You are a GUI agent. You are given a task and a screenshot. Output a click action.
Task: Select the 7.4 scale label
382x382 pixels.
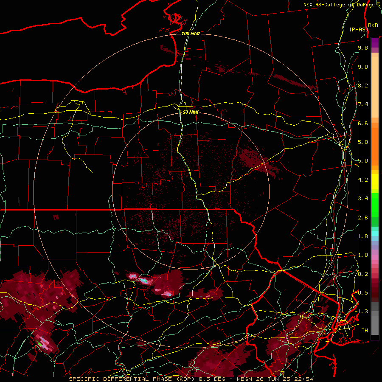click(363, 104)
